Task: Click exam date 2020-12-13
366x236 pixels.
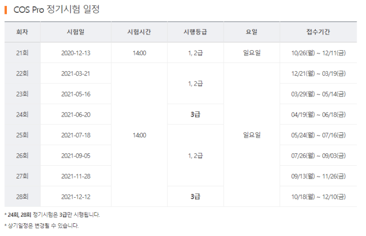Action: pos(76,53)
